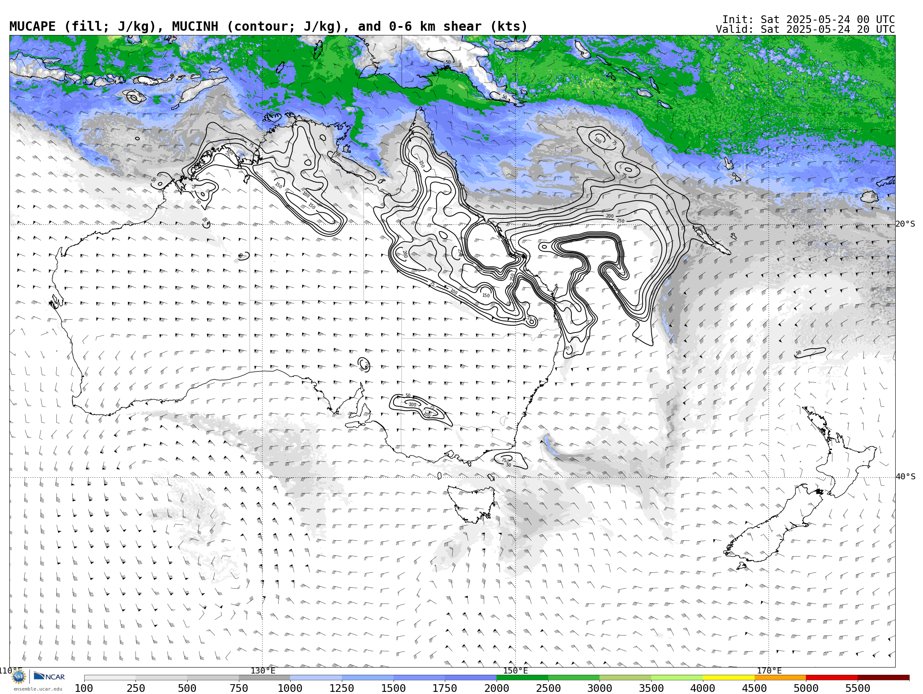Viewport: 923px width, 694px height.
Task: Pick the red 5000–5500 colorbar swatch
Action: coord(832,678)
